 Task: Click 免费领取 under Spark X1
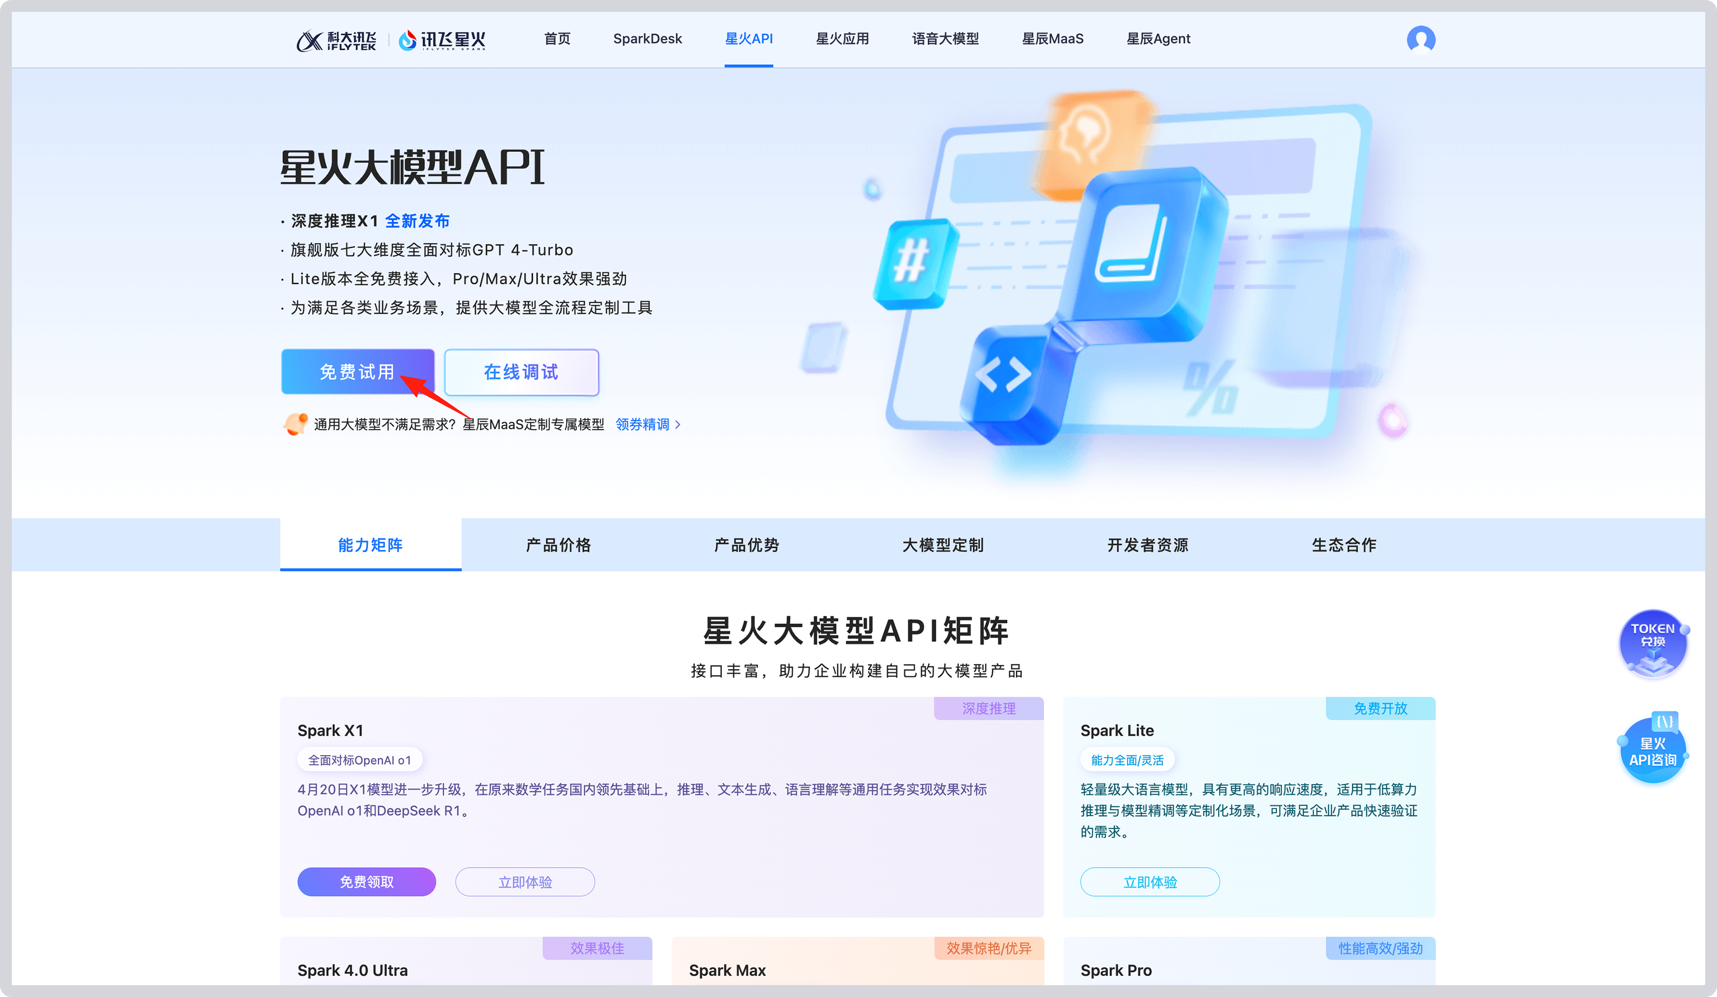(366, 881)
